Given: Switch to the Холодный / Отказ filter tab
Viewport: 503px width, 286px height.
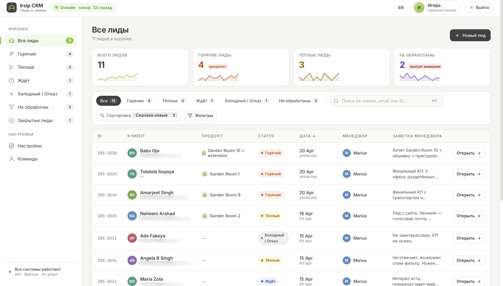Looking at the screenshot, I should point(247,101).
